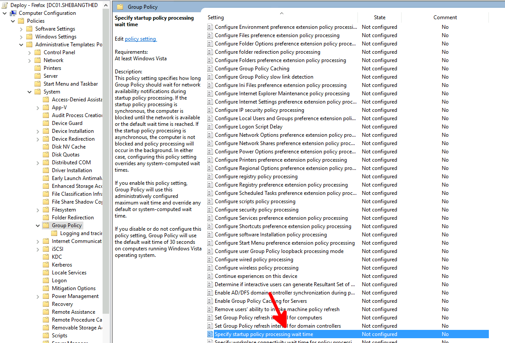
Task: Click the Disk Quotas folder icon
Action: [x=45, y=154]
